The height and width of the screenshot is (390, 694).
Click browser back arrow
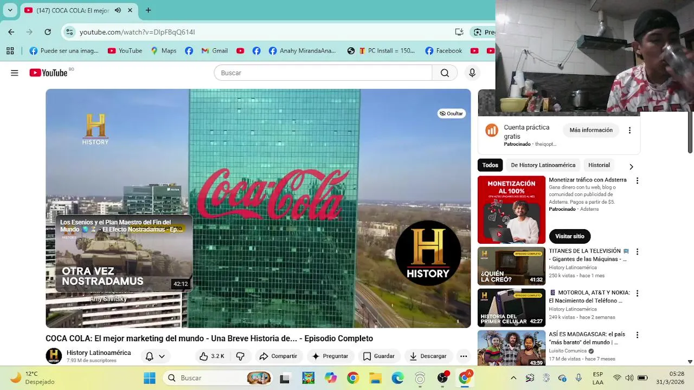11,32
